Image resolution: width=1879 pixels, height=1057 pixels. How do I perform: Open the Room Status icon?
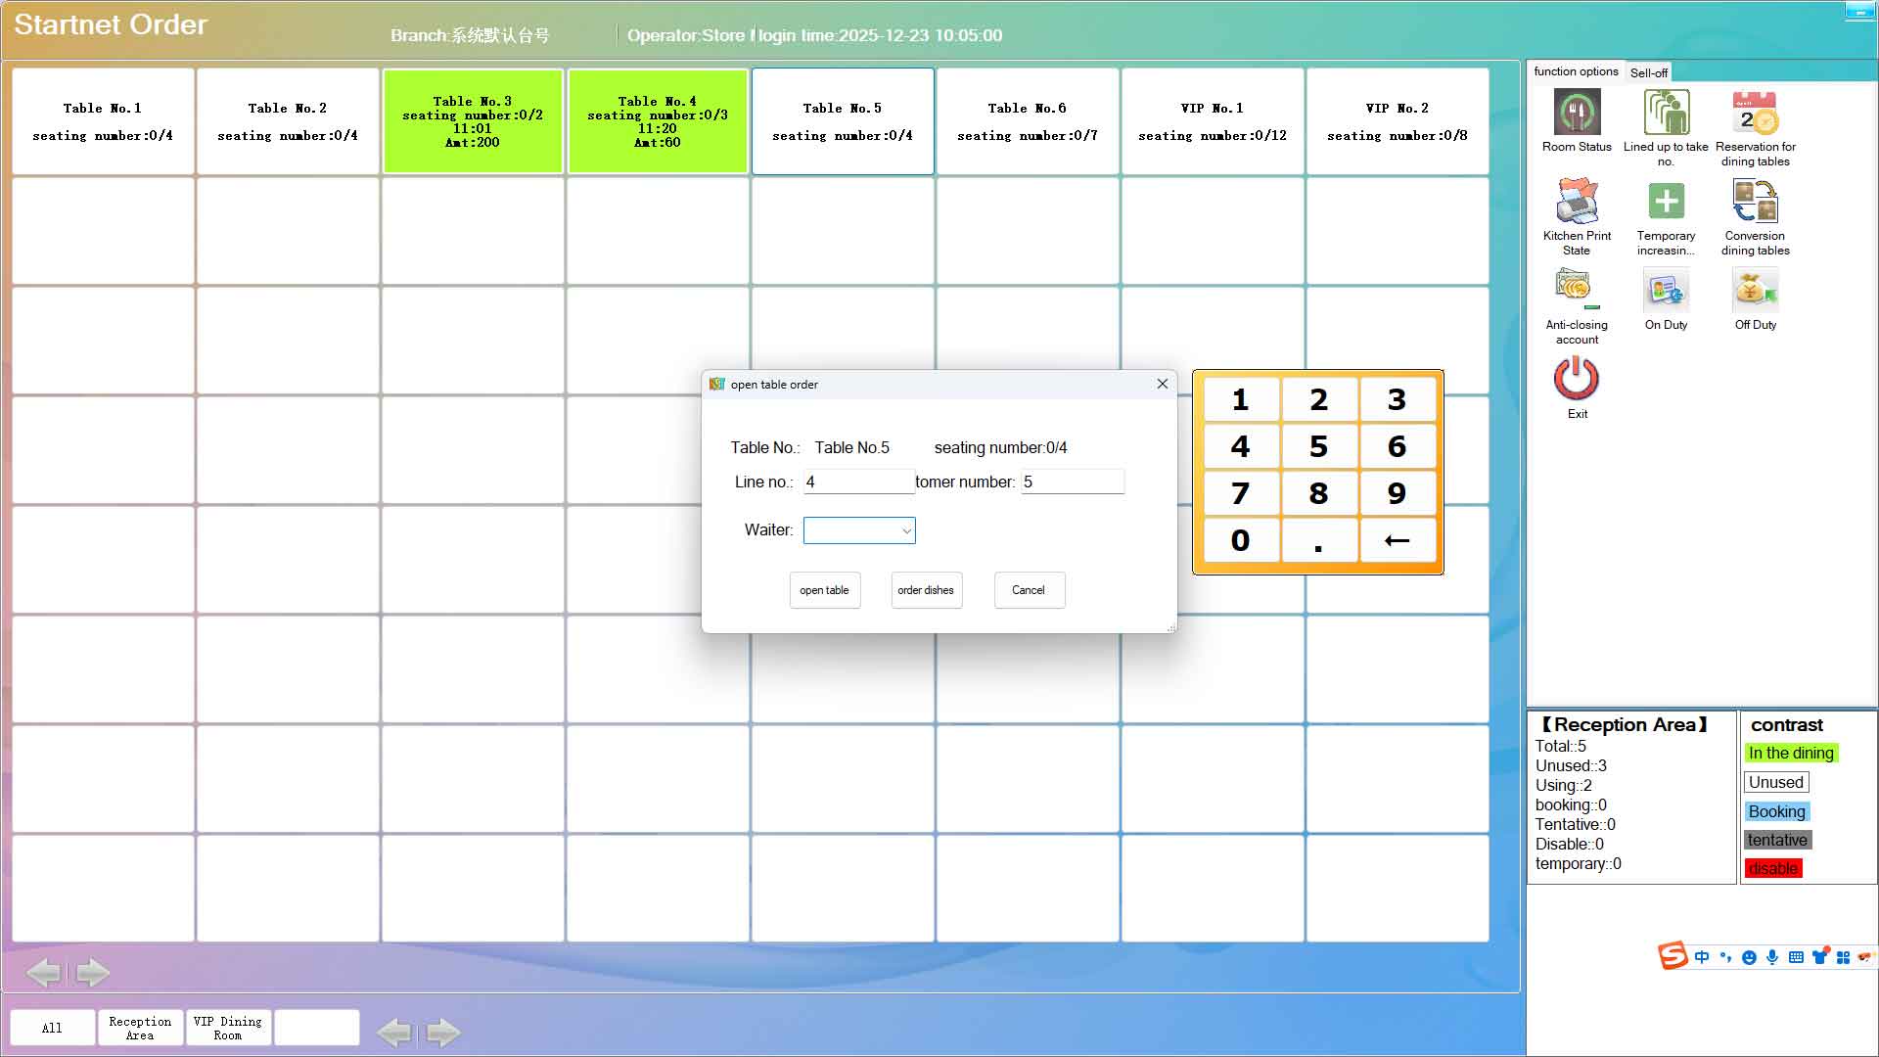pos(1577,113)
